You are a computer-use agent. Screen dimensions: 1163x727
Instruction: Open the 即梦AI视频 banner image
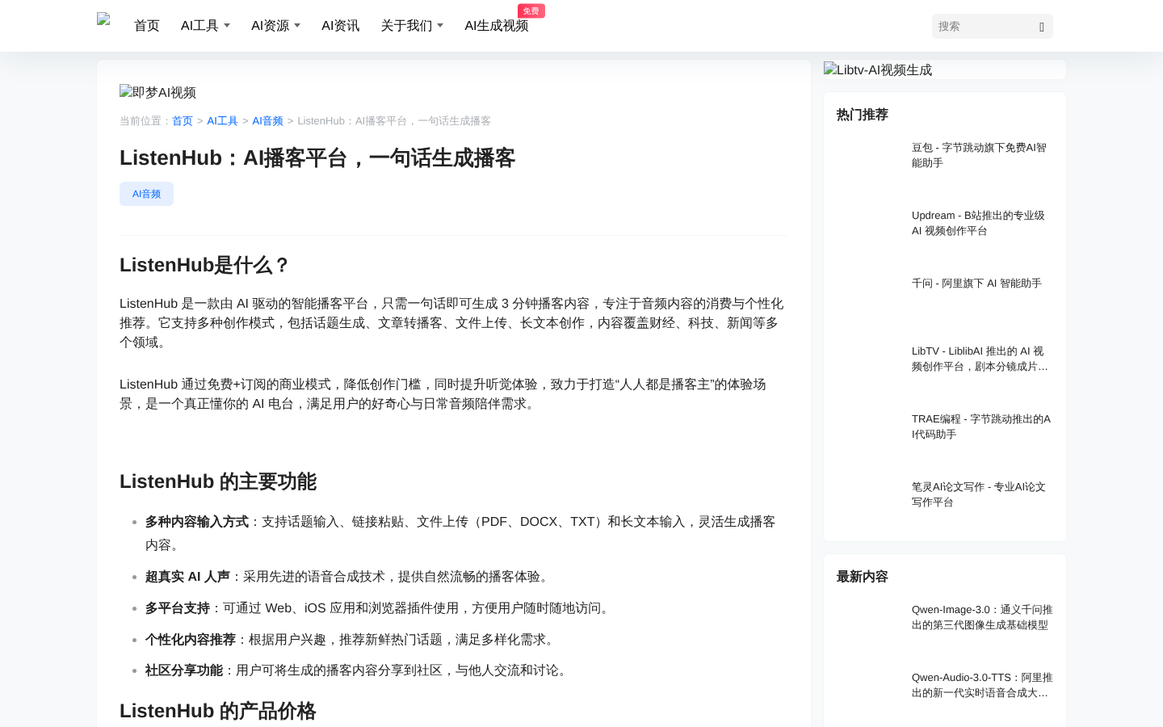pyautogui.click(x=157, y=92)
